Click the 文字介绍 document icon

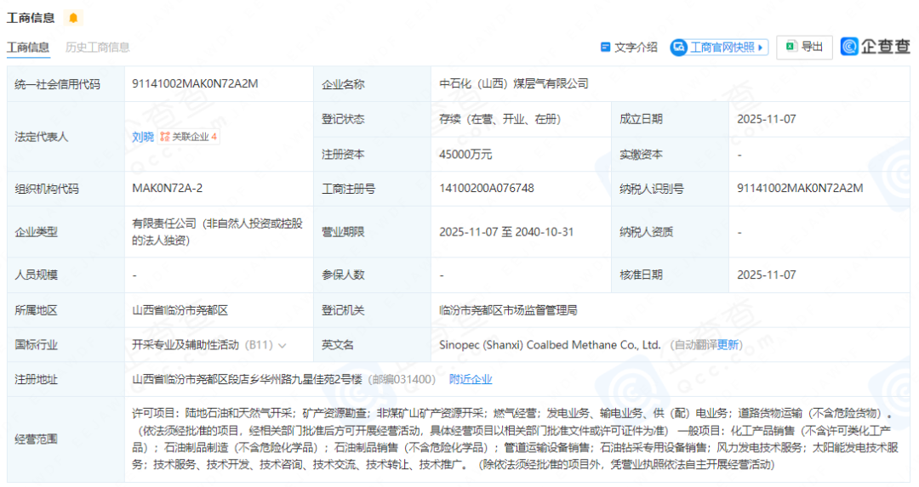[606, 47]
